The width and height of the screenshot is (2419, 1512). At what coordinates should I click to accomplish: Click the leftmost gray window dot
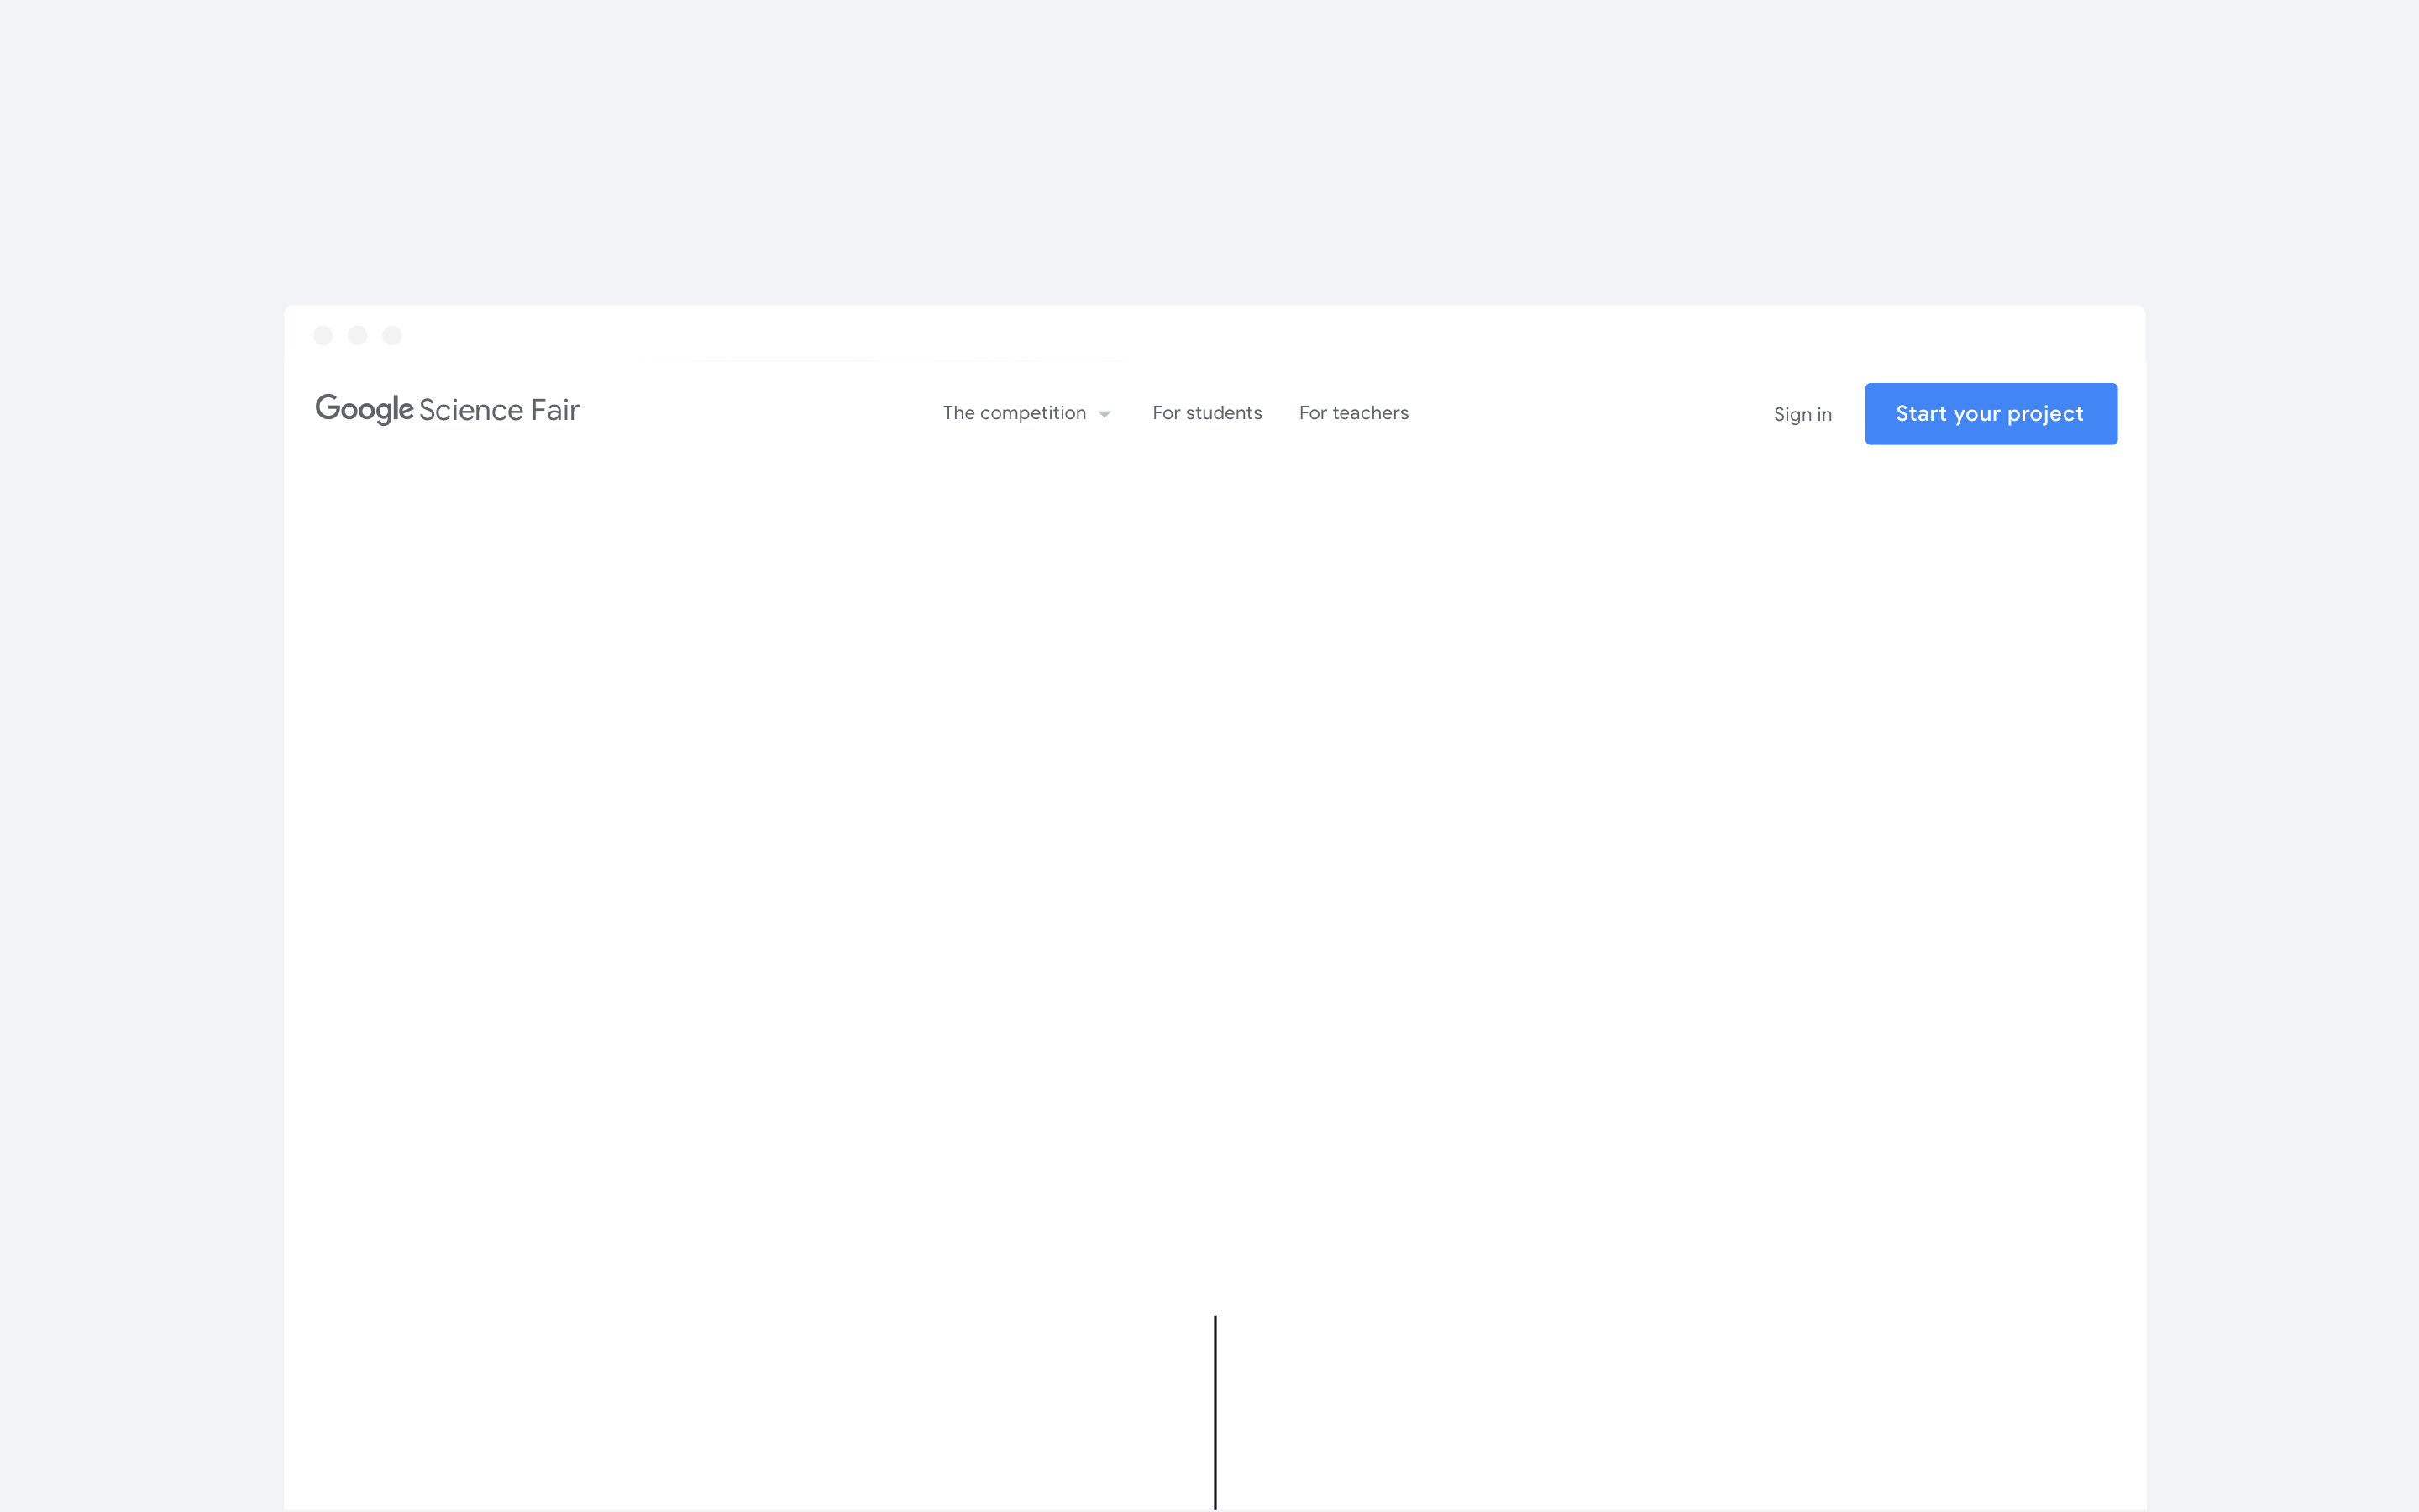(323, 335)
